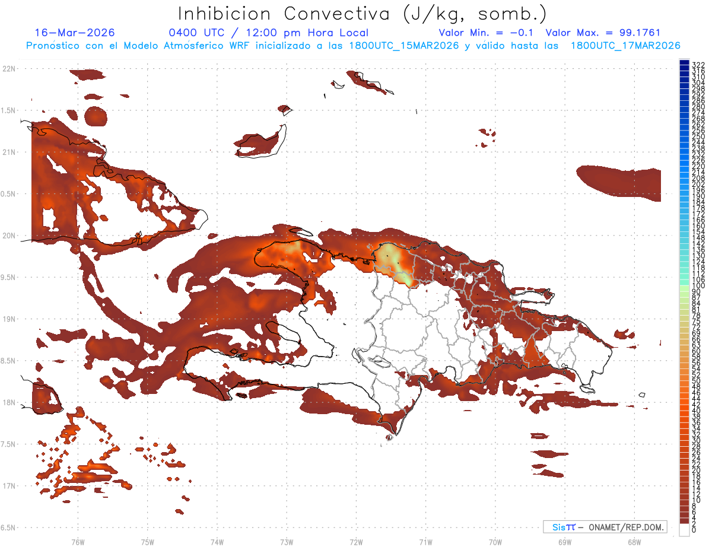Screen dimensions: 712x550
Task: Click the '22N' latitude label
Action: [8, 69]
